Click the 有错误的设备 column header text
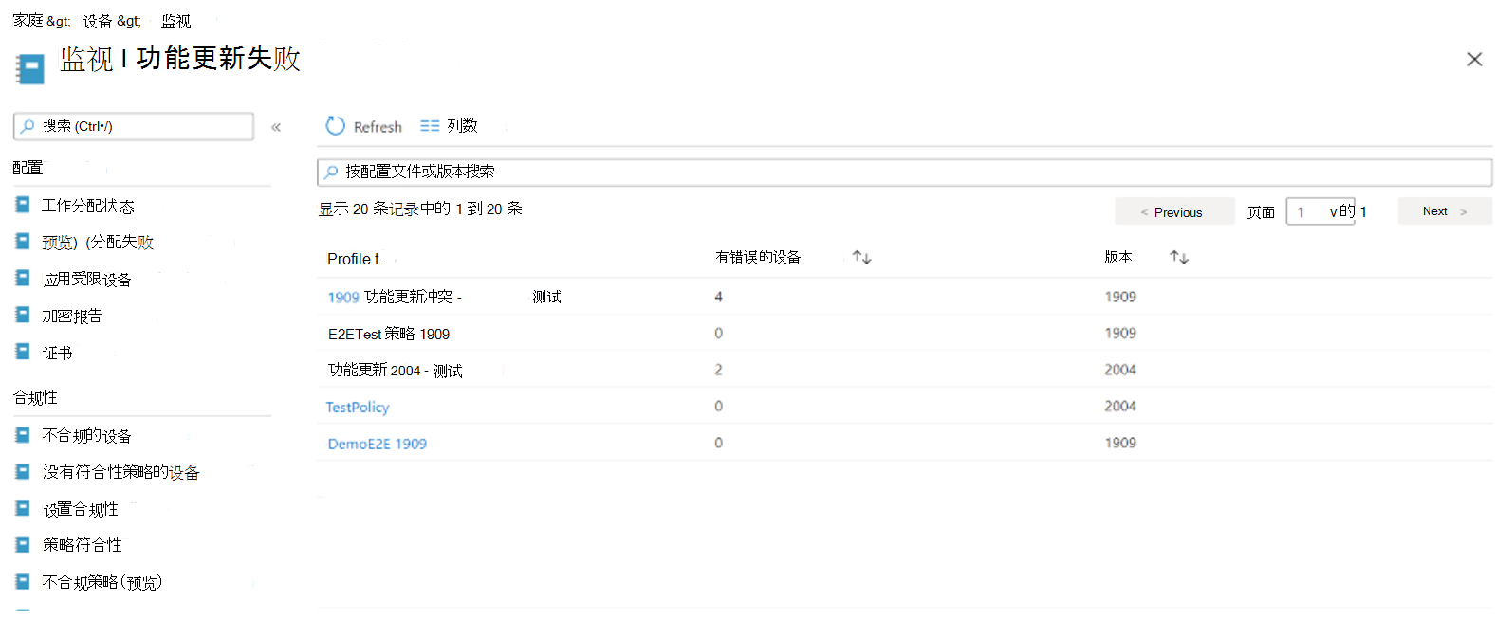The image size is (1495, 618). click(x=758, y=257)
